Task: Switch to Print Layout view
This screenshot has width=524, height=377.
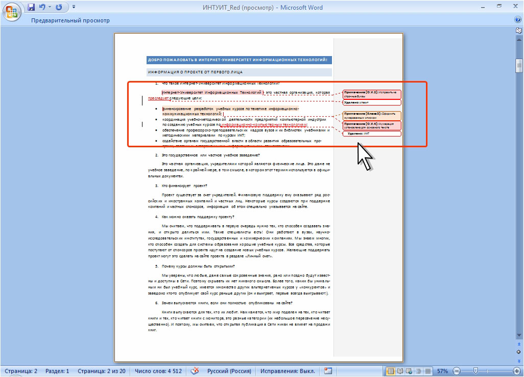Action: [x=390, y=371]
